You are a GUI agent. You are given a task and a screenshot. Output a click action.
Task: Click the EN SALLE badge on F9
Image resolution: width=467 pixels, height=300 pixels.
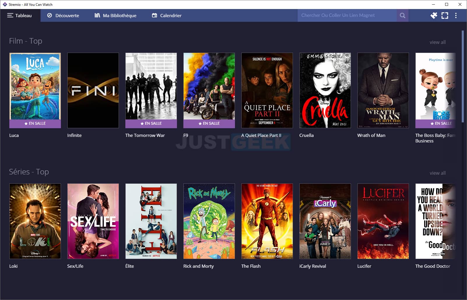coord(209,123)
